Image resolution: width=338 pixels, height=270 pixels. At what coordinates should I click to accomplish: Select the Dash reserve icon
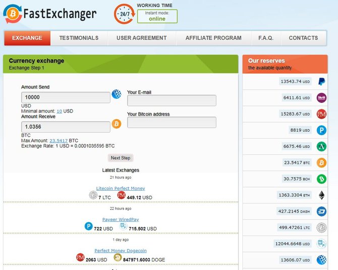click(x=321, y=211)
